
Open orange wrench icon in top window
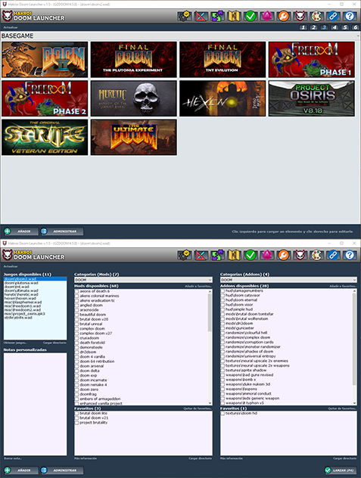click(x=284, y=16)
